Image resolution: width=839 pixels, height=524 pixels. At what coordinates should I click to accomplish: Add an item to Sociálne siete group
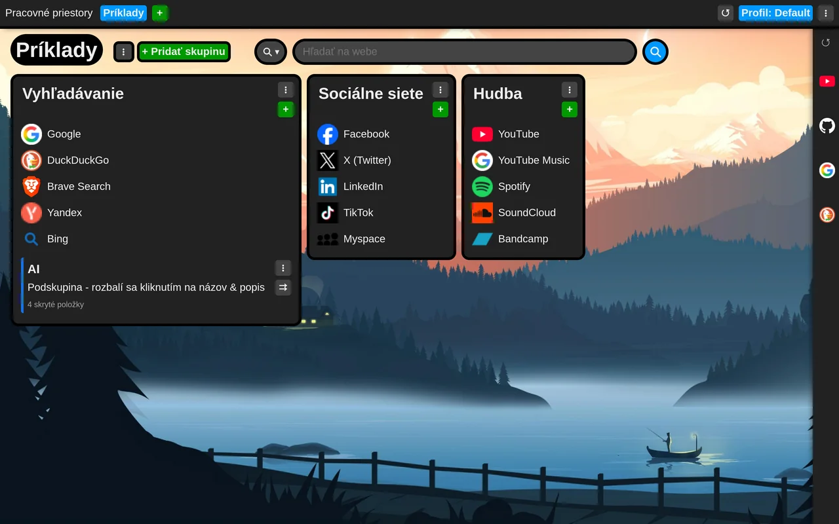tap(440, 109)
